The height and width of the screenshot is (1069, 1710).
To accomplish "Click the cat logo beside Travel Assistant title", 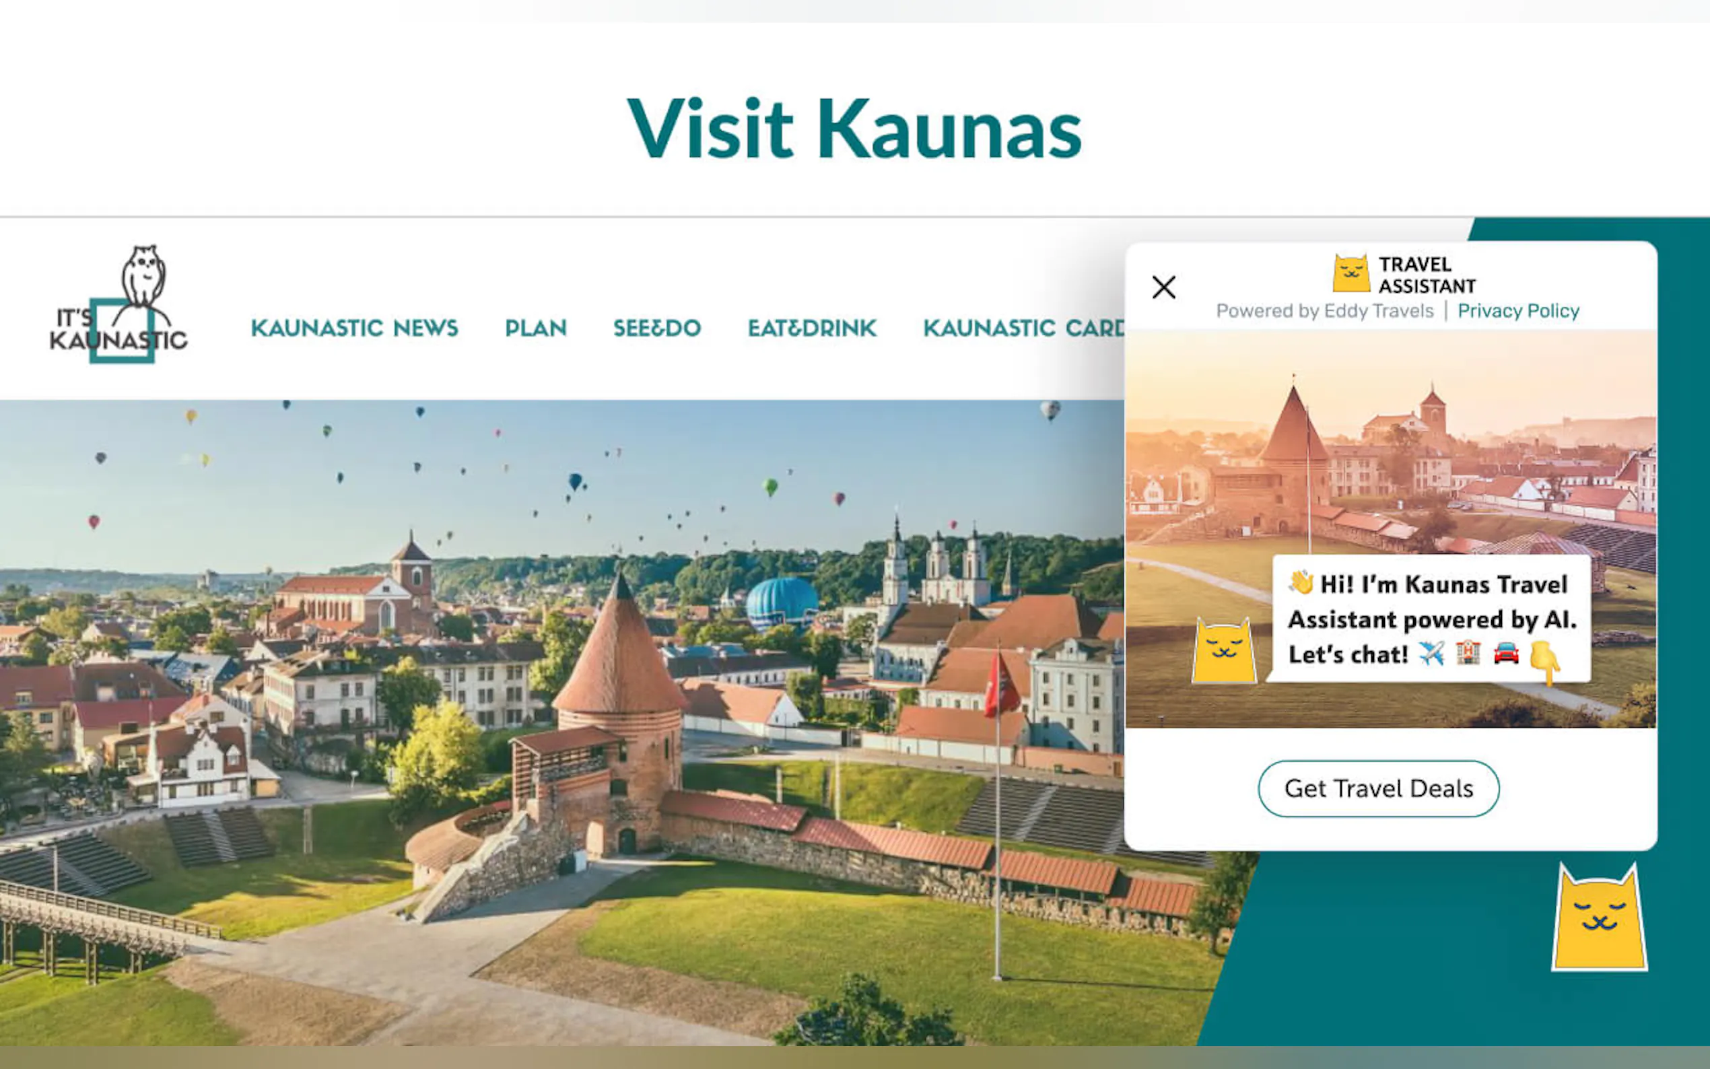I will [1351, 273].
